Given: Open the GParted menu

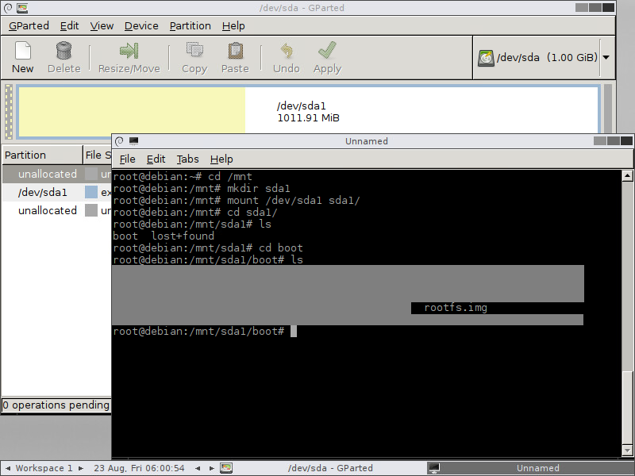Looking at the screenshot, I should coord(29,26).
